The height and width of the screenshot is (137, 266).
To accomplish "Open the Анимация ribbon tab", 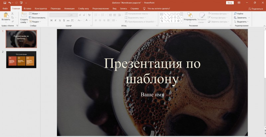I will click(x=69, y=9).
